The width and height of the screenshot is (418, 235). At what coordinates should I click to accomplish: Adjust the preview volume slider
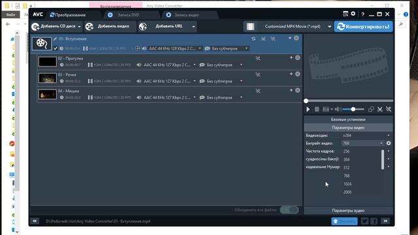(x=353, y=109)
